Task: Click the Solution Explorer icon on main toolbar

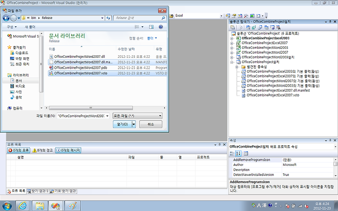Action: [x=228, y=16]
